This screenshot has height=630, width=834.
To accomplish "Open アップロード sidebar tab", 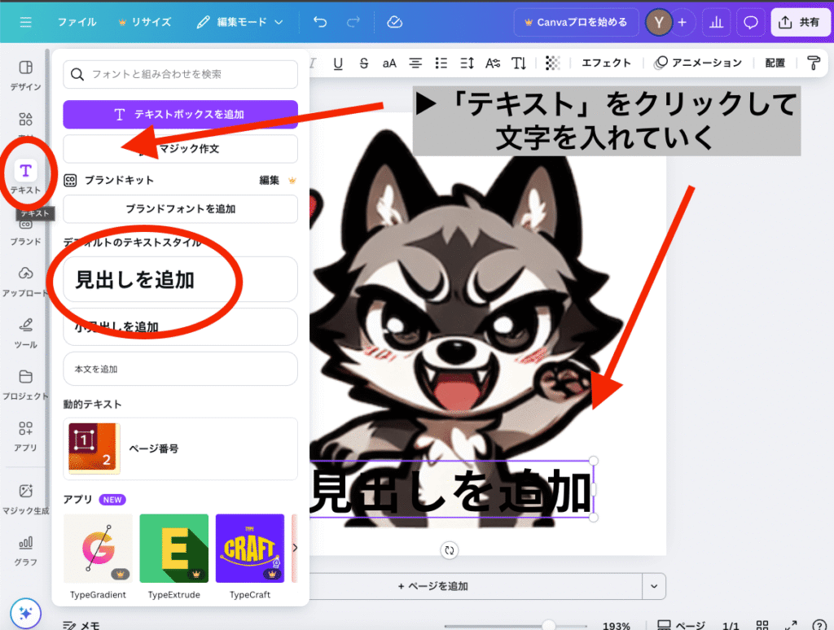I will 25,282.
